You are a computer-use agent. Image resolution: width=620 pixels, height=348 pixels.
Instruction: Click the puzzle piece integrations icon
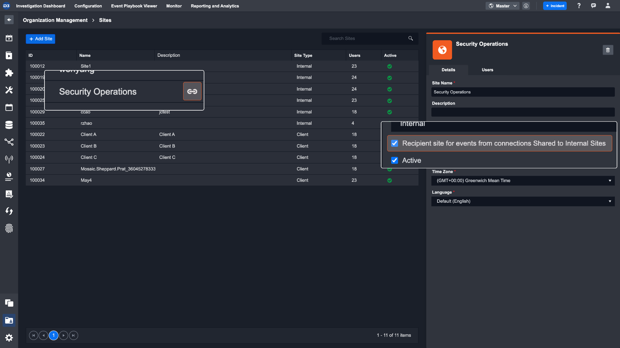point(9,73)
